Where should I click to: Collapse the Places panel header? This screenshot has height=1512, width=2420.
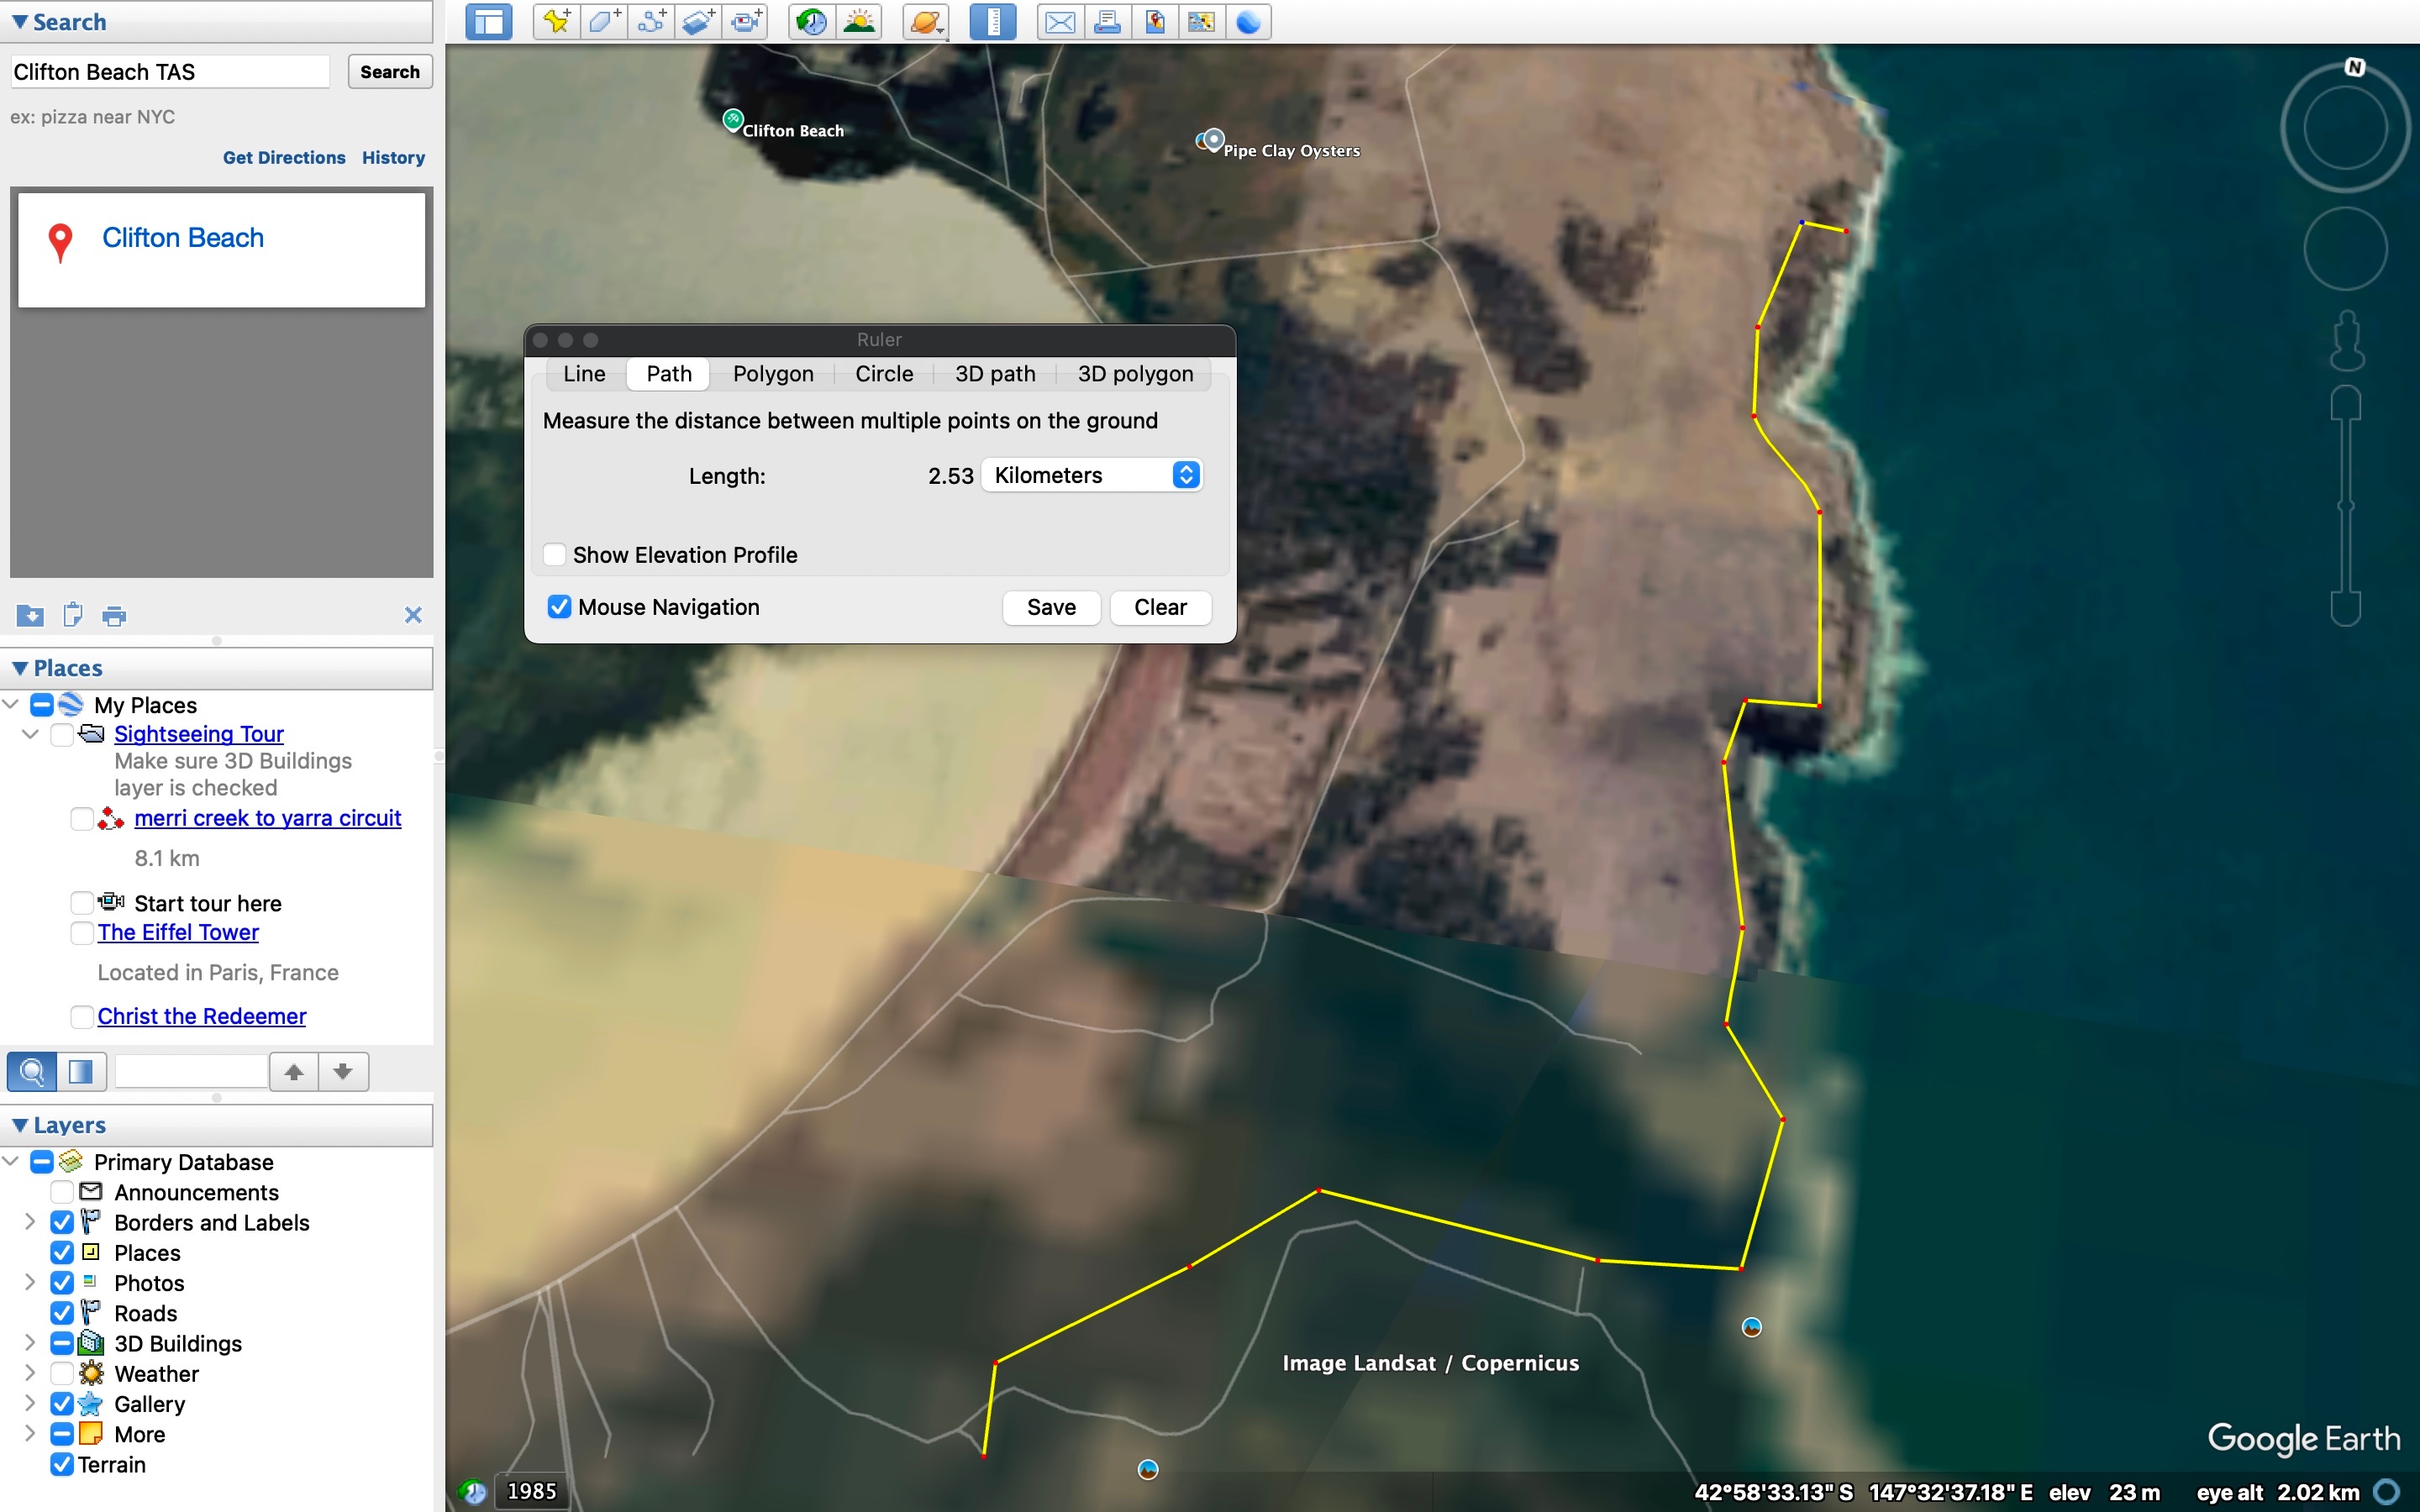(x=20, y=668)
